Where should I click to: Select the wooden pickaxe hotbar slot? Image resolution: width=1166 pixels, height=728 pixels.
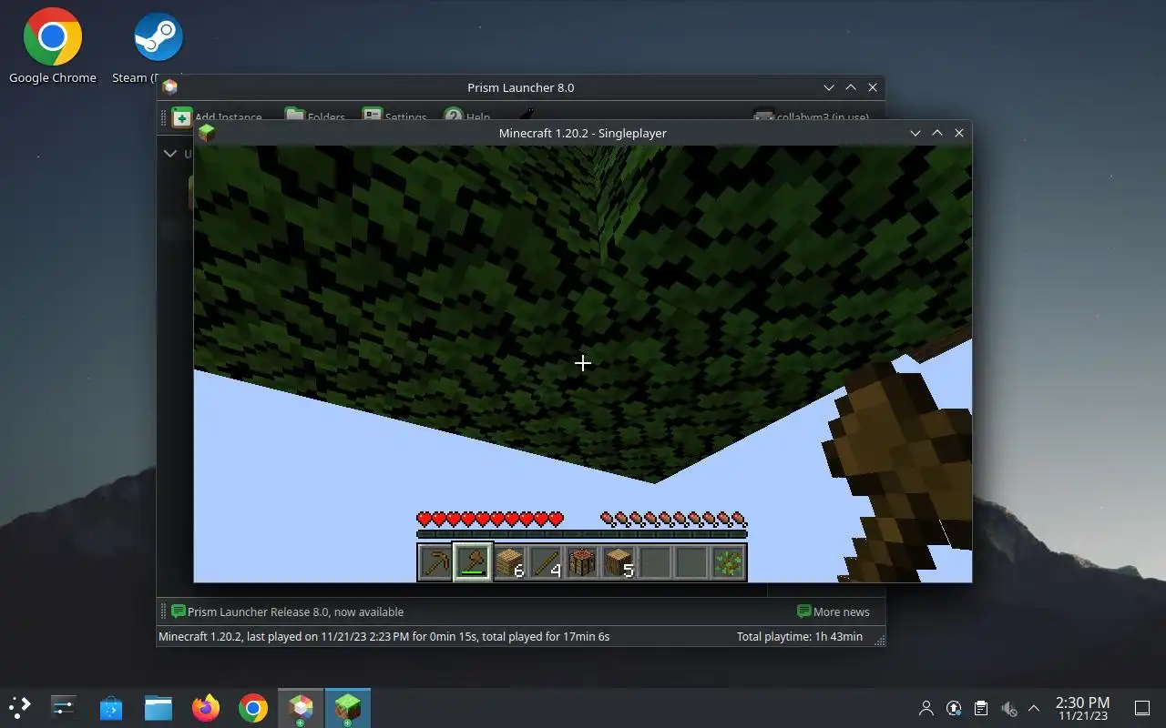[435, 562]
